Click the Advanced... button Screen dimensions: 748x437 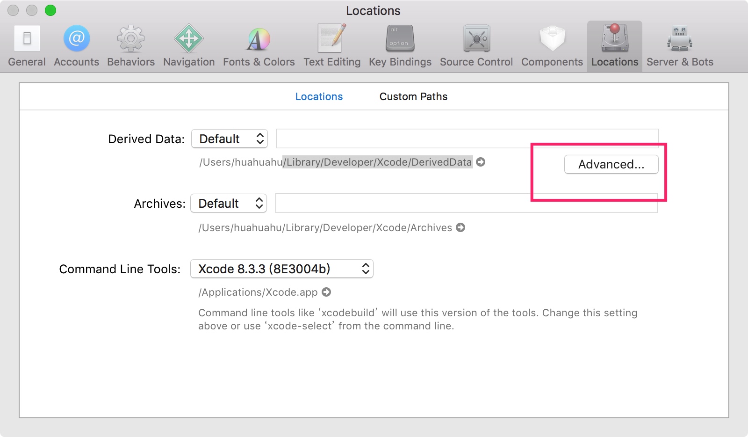click(611, 164)
